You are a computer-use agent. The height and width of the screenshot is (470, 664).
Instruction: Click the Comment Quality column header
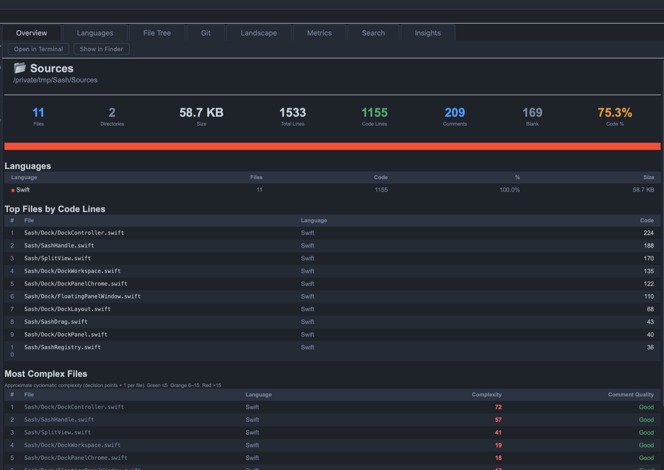click(631, 395)
